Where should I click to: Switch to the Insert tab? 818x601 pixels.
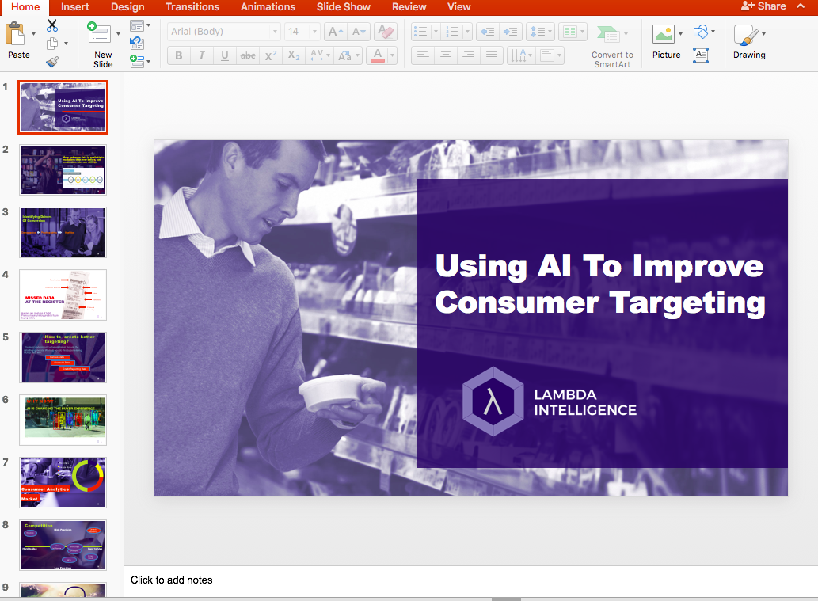pyautogui.click(x=74, y=7)
